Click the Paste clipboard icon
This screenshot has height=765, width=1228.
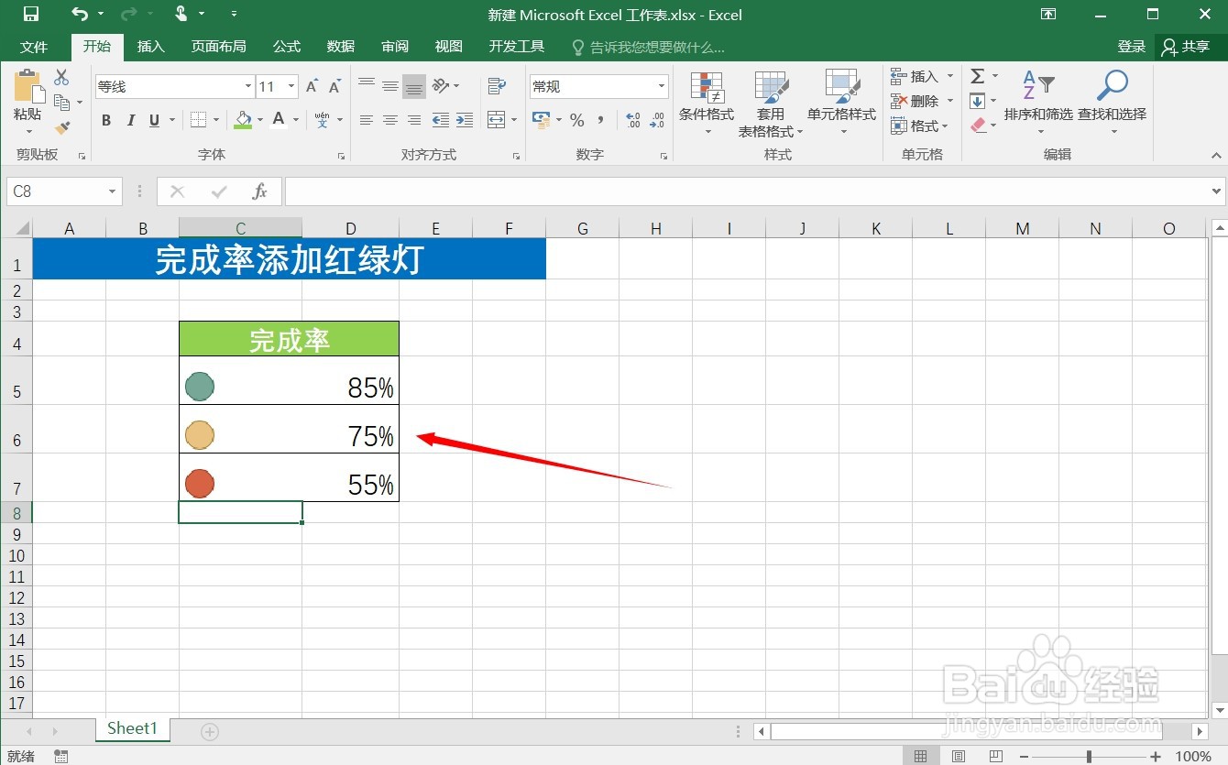point(27,88)
